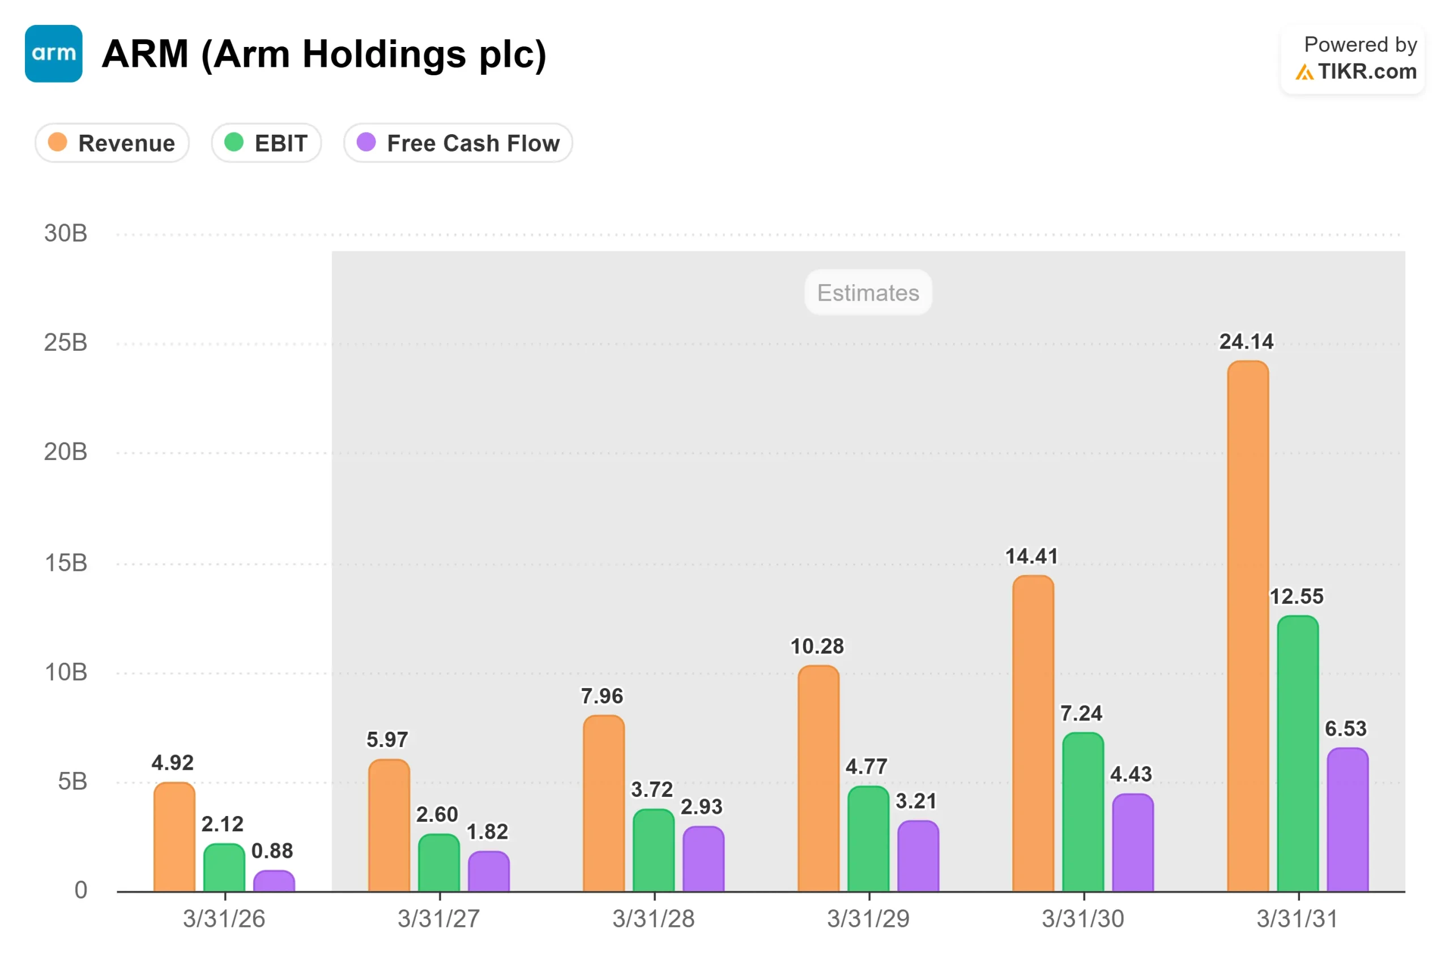Select the 24.14 revenue bar for 3/31/31

point(1248,626)
